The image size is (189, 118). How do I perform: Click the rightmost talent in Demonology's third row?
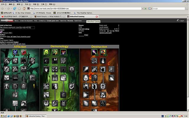point(72,69)
